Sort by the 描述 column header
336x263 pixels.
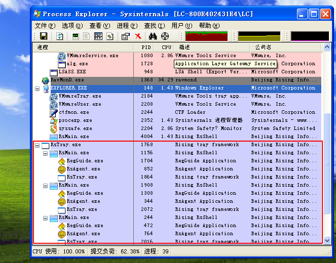[x=212, y=47]
